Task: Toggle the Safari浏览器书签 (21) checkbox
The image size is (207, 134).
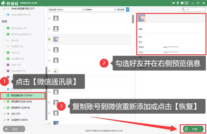Action: coord(5,9)
